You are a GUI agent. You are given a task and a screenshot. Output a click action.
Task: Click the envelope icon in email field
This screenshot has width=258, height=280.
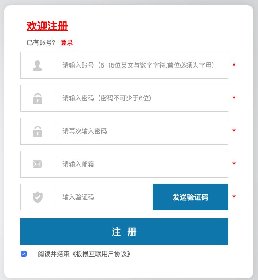[37, 164]
